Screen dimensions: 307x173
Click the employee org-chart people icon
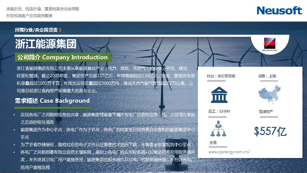218,128
